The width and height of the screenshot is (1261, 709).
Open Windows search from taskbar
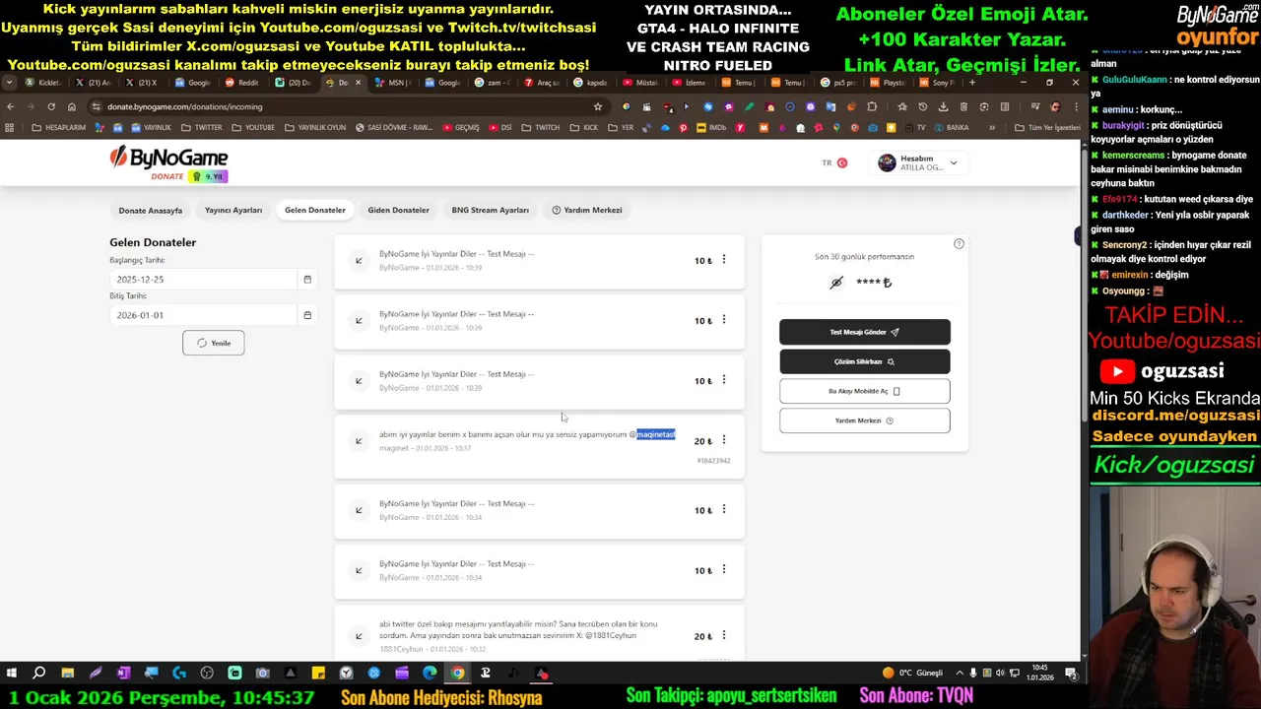pos(39,674)
